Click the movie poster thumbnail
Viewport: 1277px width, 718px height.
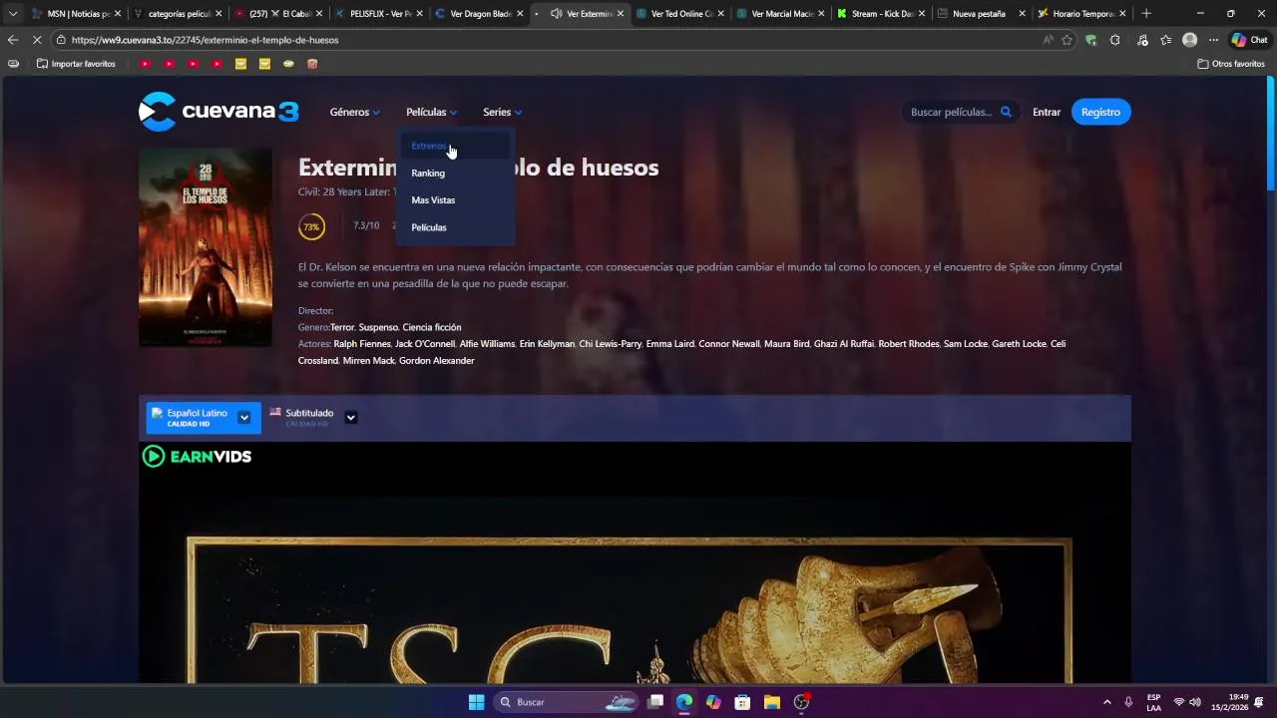pyautogui.click(x=206, y=247)
